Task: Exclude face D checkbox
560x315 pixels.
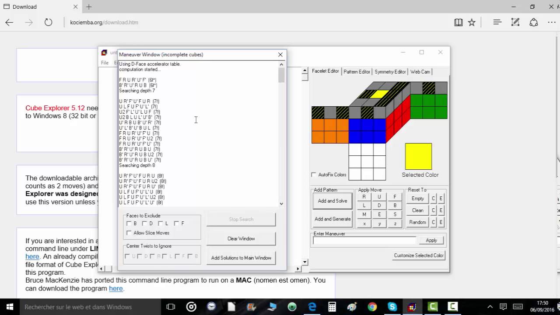Action: tap(145, 224)
